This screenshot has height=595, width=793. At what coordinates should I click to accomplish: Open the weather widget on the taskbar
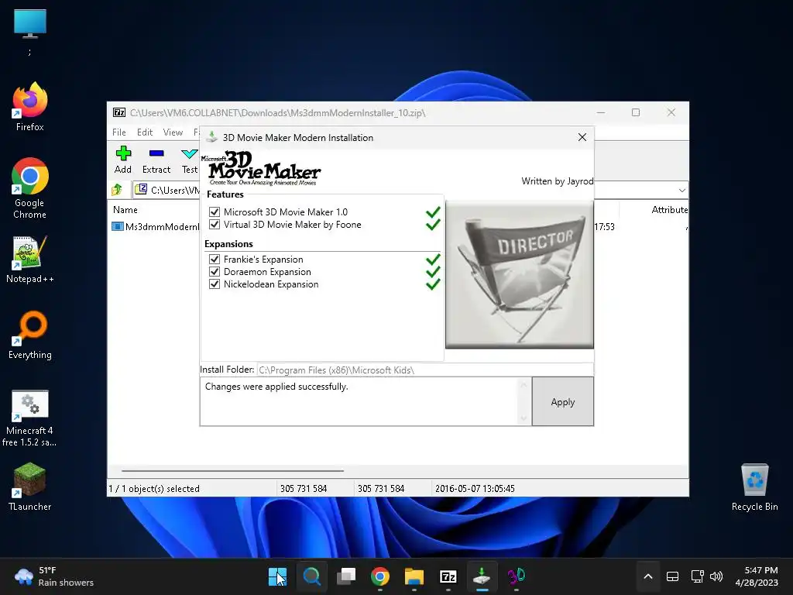click(53, 576)
